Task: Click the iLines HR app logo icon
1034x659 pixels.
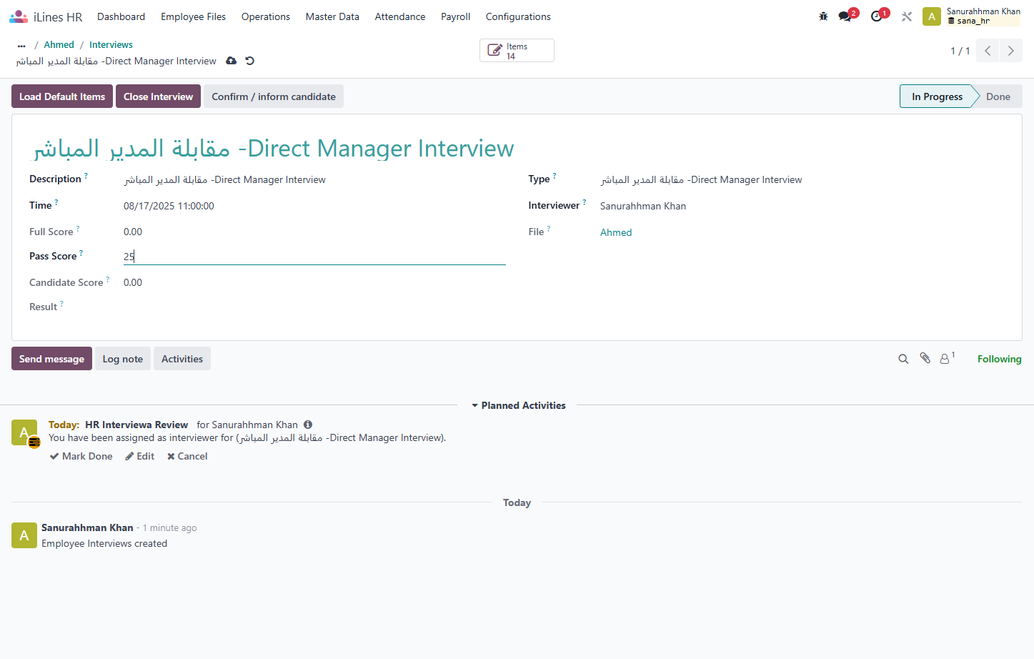Action: [19, 16]
